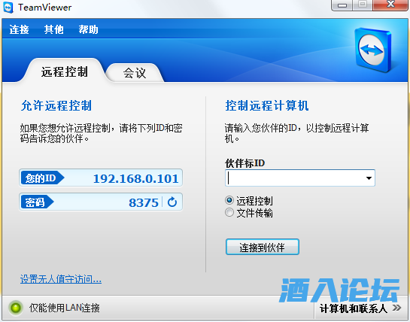Select the 文件传输 radio option

[x=229, y=212]
